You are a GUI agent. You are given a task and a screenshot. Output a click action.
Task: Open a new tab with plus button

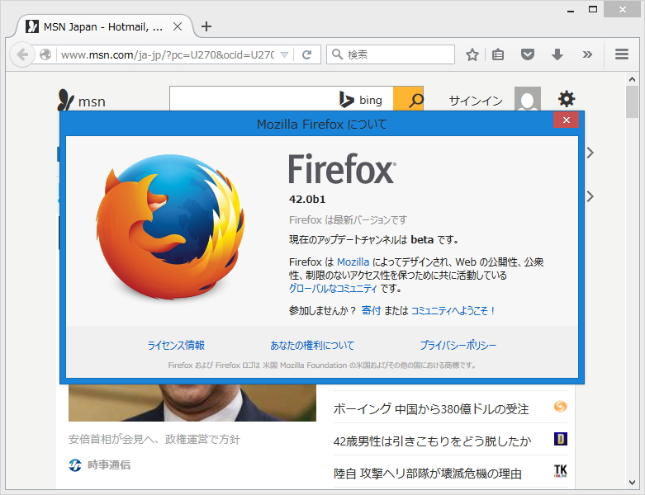click(206, 26)
